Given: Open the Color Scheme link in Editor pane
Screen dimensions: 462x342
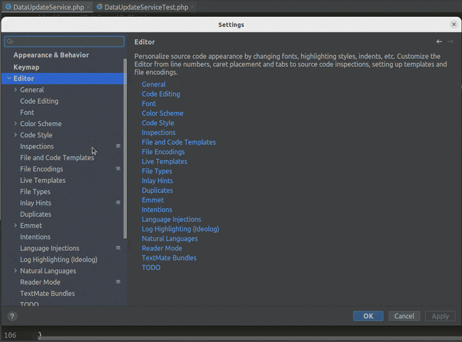Looking at the screenshot, I should point(163,113).
